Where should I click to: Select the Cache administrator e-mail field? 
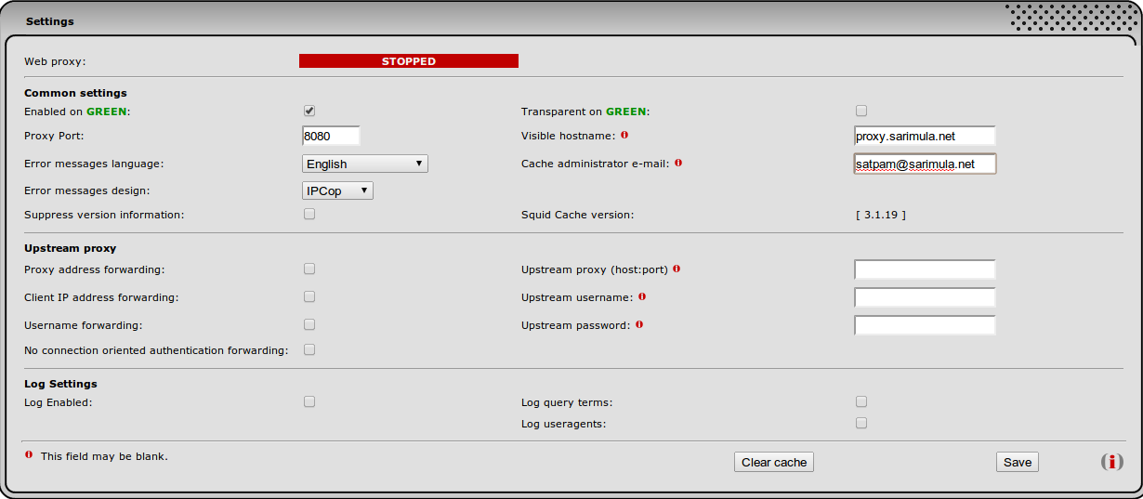(925, 164)
